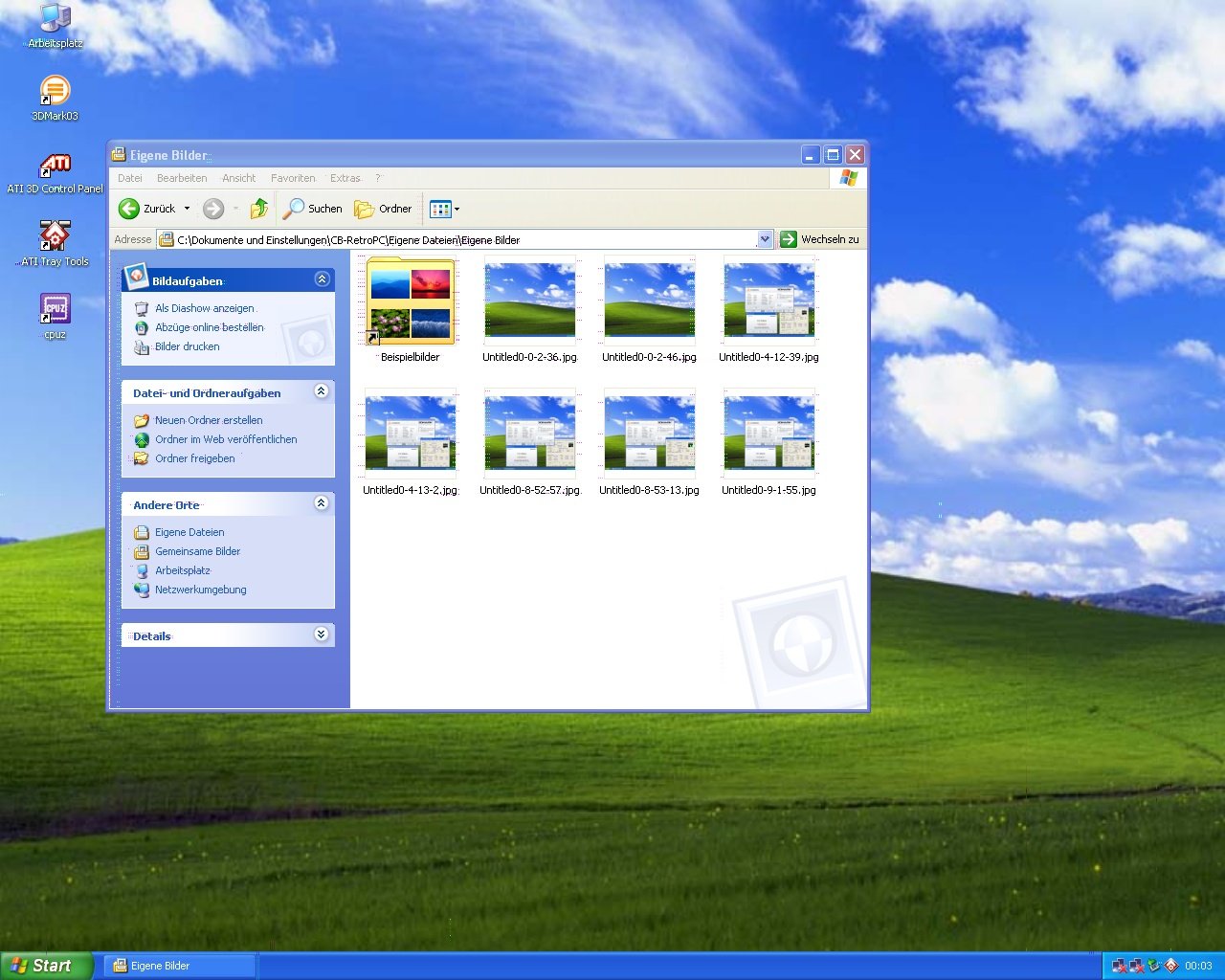Viewport: 1225px width, 980px height.
Task: Click Als Diashow anzeigen link
Action: click(205, 308)
